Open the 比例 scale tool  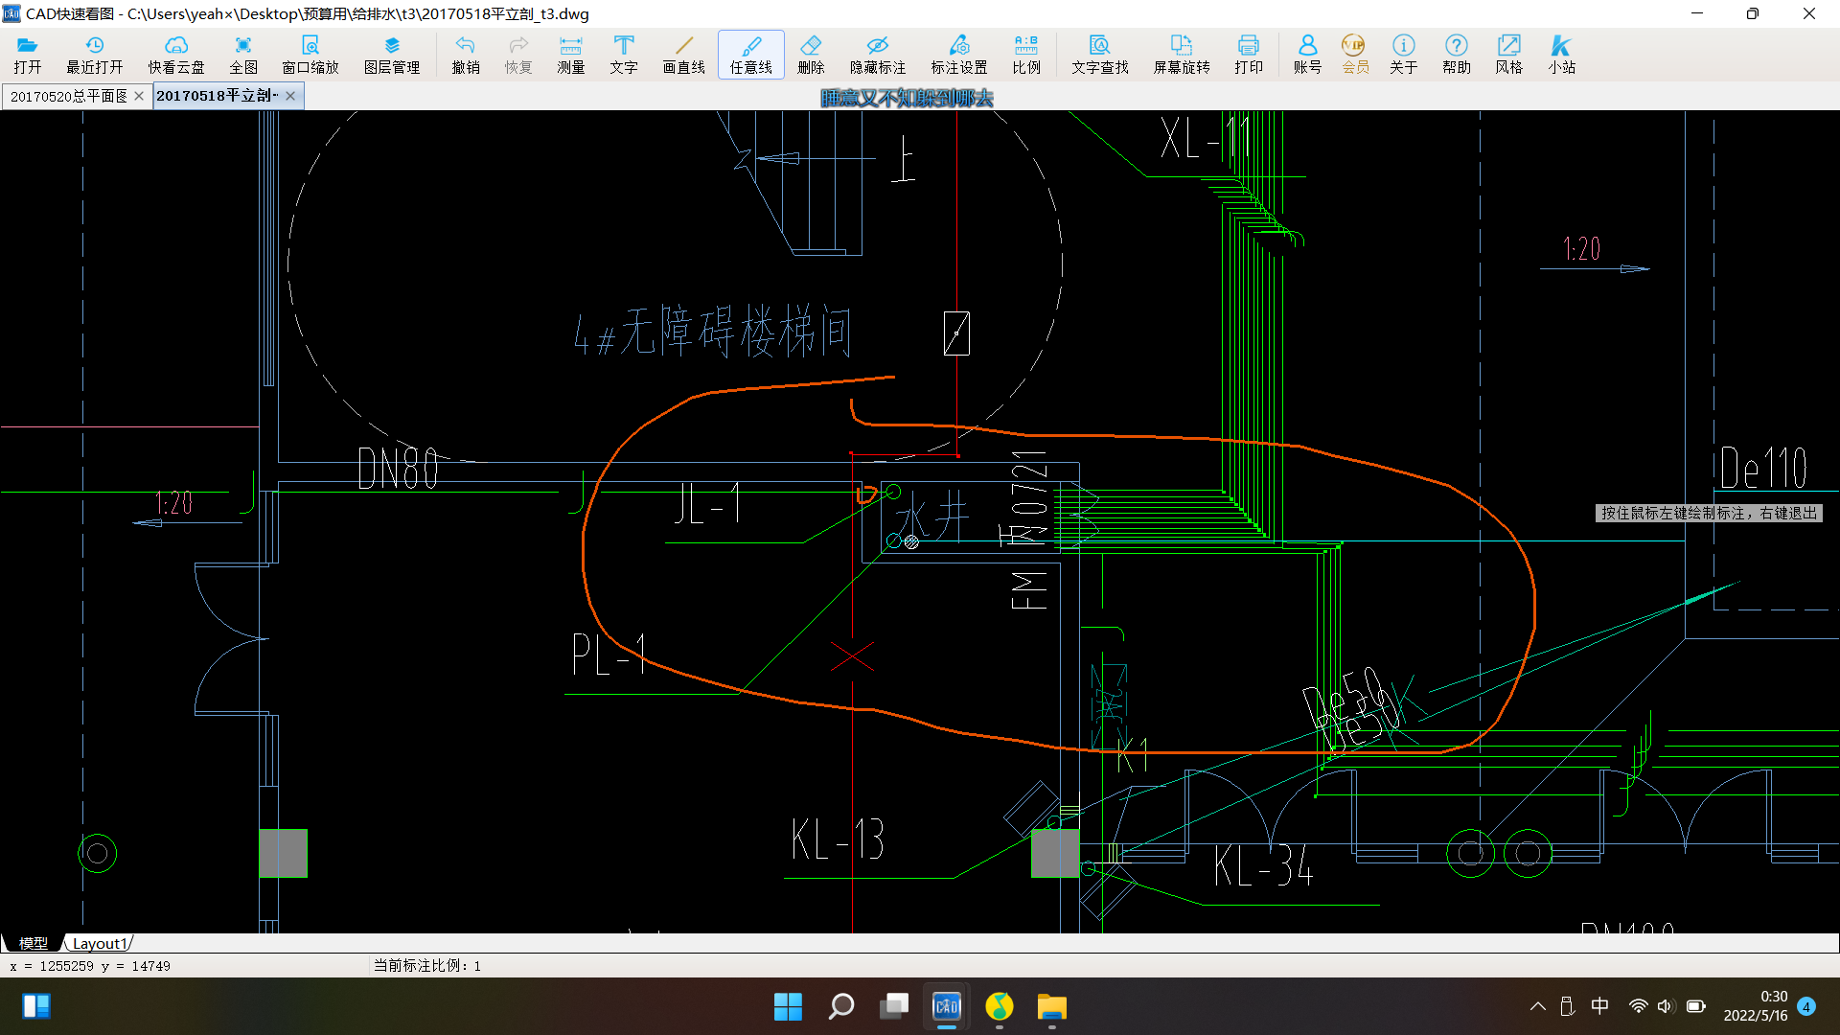[x=1026, y=55]
